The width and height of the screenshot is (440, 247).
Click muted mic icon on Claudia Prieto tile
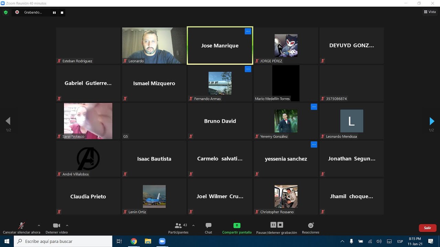(59, 212)
